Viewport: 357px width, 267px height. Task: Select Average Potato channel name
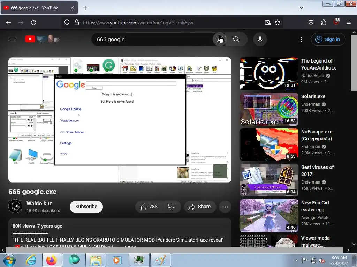pyautogui.click(x=315, y=218)
